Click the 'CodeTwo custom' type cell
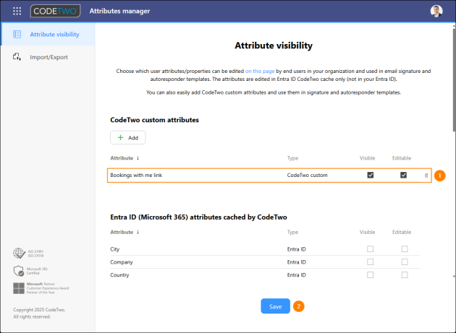 [x=307, y=175]
